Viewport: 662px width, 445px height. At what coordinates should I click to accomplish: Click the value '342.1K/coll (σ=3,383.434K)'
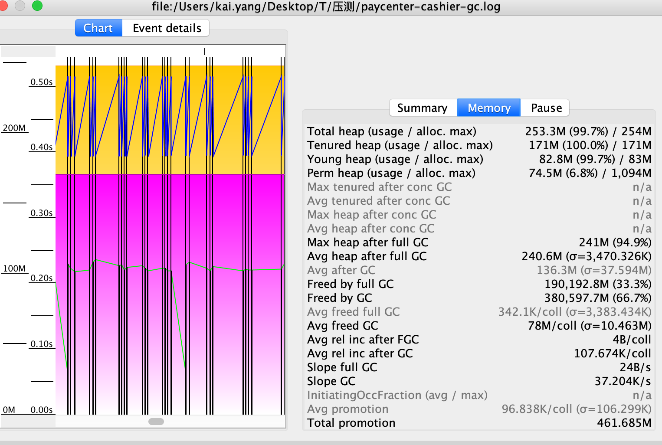(x=575, y=312)
